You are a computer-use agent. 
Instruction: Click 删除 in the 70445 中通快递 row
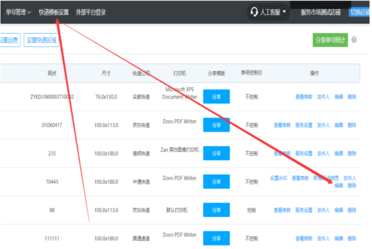(352, 185)
